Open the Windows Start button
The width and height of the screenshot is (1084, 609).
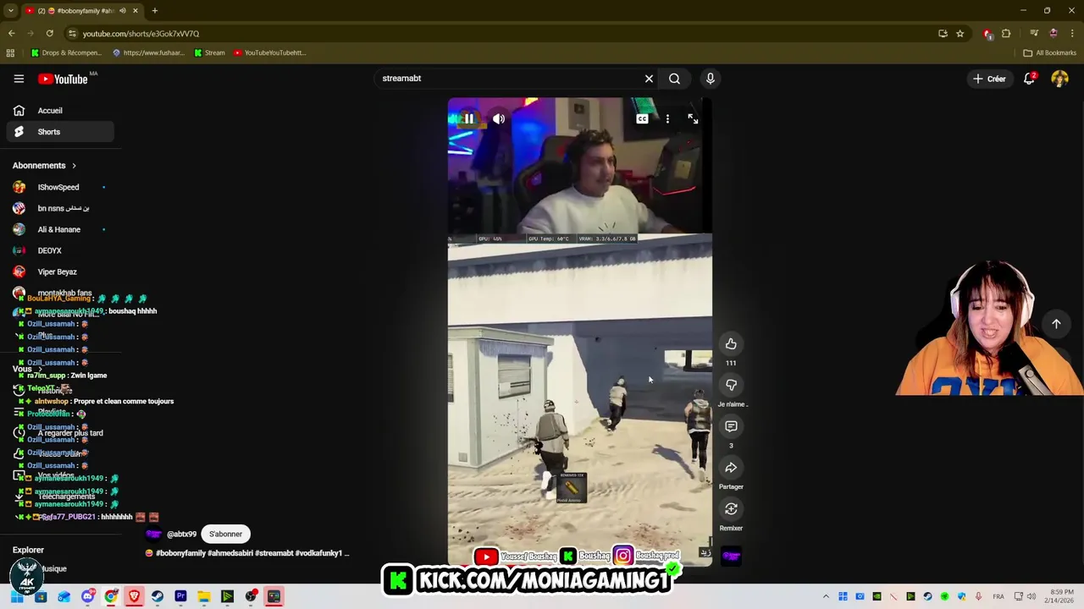pos(17,597)
